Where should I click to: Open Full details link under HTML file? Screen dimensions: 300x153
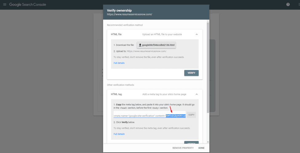point(119,63)
